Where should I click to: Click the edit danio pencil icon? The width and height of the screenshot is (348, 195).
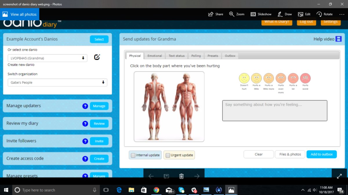tap(97, 57)
